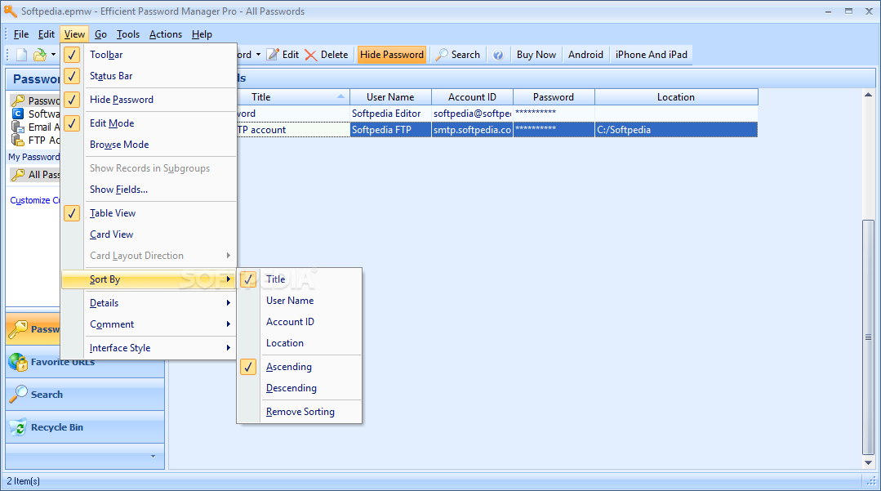881x491 pixels.
Task: Click the new document icon in toolbar
Action: [21, 55]
